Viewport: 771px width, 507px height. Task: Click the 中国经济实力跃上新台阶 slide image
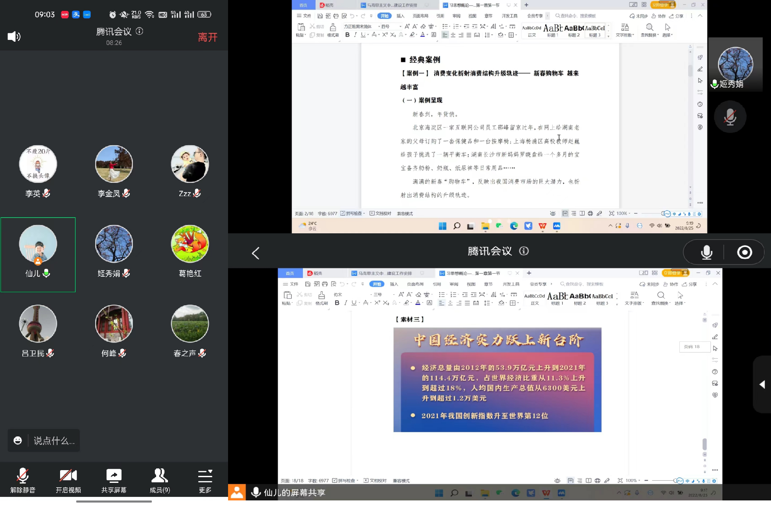pos(497,380)
